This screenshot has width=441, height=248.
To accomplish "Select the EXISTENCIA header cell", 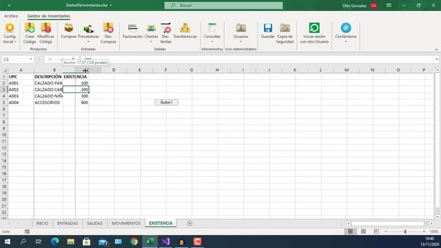I will tap(75, 76).
